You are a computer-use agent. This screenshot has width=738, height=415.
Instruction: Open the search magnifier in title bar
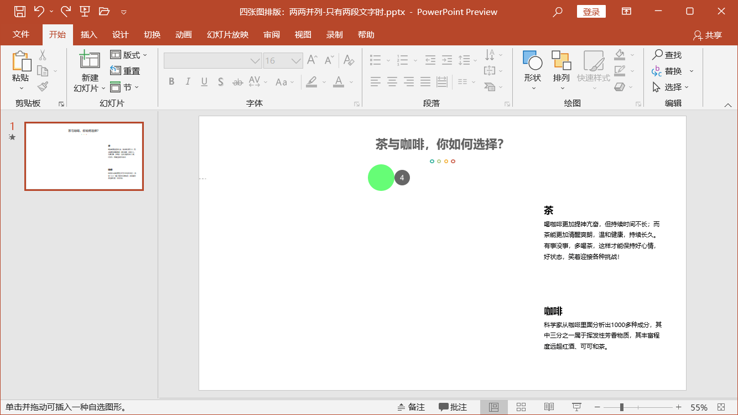tap(558, 12)
